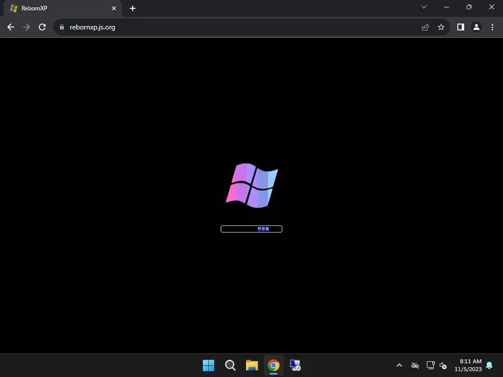Minimize the Chrome window
Viewport: 503px width, 377px height.
point(446,7)
